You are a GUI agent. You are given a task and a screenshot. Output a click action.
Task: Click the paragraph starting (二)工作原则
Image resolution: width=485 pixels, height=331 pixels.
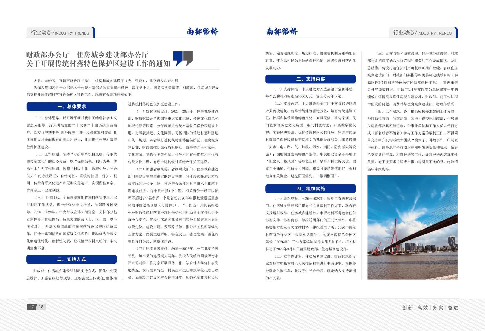pyautogui.click(x=72, y=172)
